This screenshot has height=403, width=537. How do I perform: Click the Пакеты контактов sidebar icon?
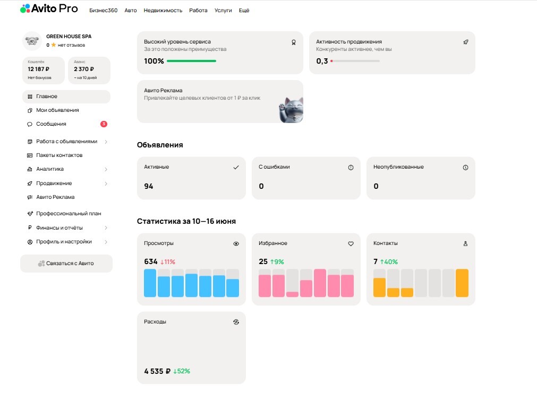[30, 155]
